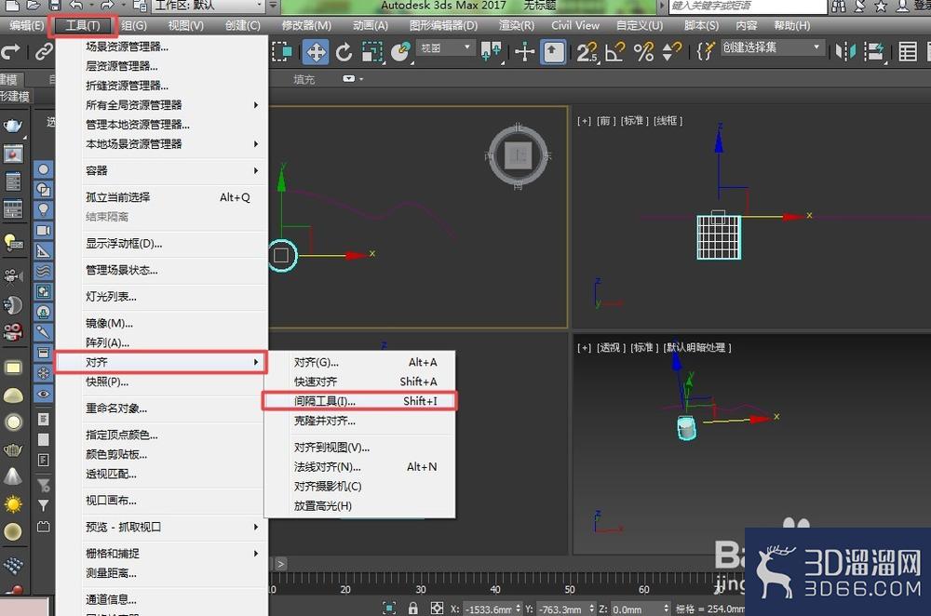Image resolution: width=931 pixels, height=616 pixels.
Task: Open the 工具(T) menu
Action: pos(83,25)
